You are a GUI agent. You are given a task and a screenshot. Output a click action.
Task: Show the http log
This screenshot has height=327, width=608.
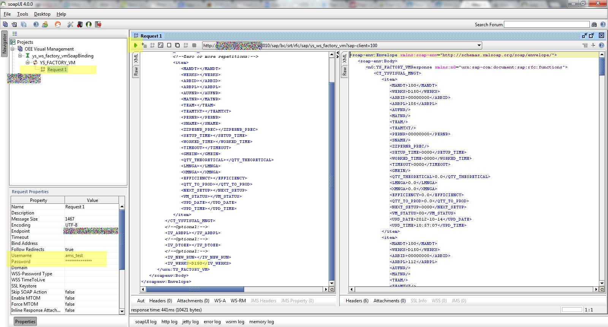click(169, 322)
